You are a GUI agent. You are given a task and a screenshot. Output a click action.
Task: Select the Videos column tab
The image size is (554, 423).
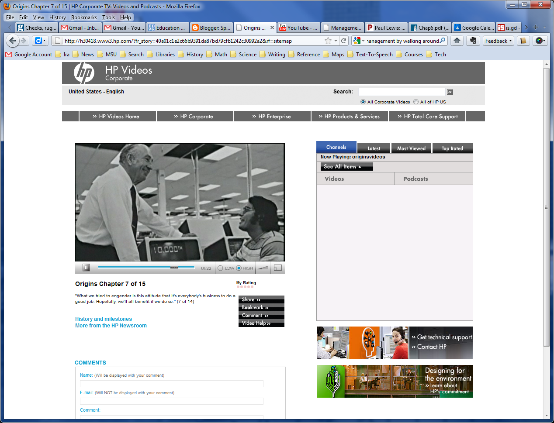tap(356, 179)
